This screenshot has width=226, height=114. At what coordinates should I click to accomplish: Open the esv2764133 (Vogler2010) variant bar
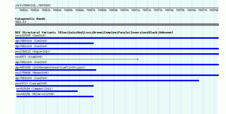[x=117, y=54]
